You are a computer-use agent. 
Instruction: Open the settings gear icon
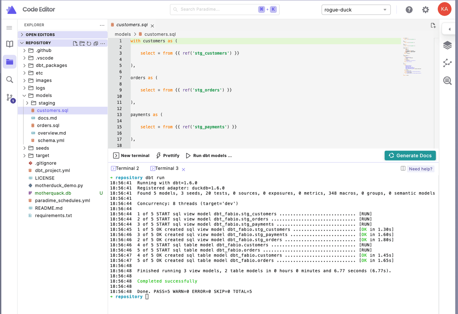pyautogui.click(x=426, y=10)
